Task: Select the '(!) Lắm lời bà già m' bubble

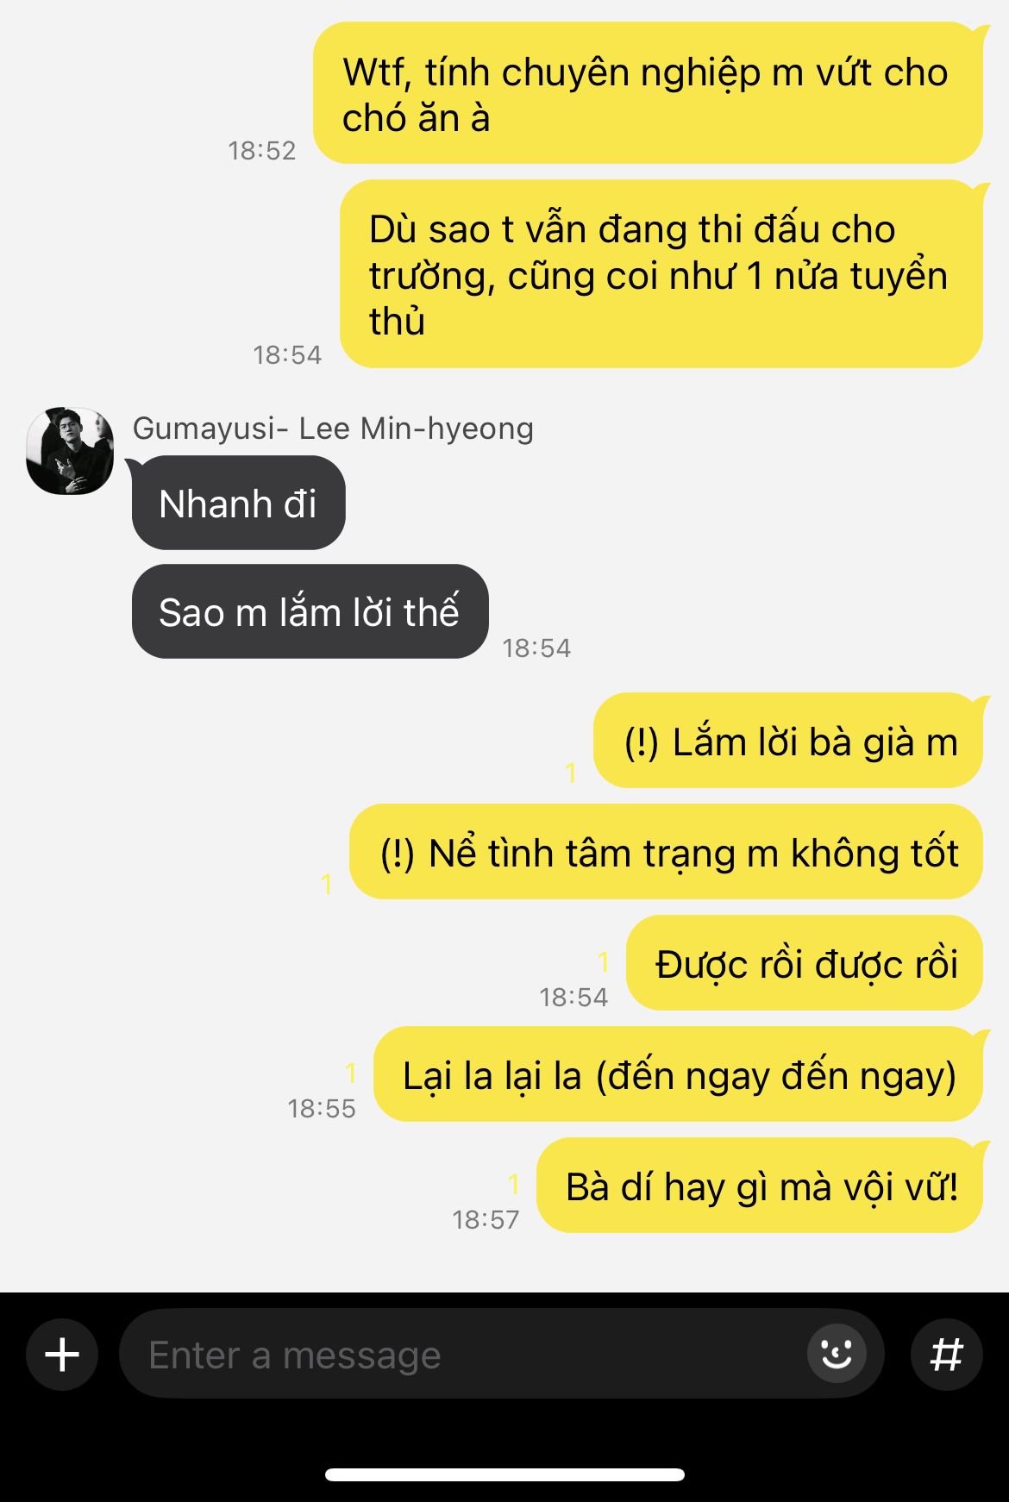Action: 788,741
